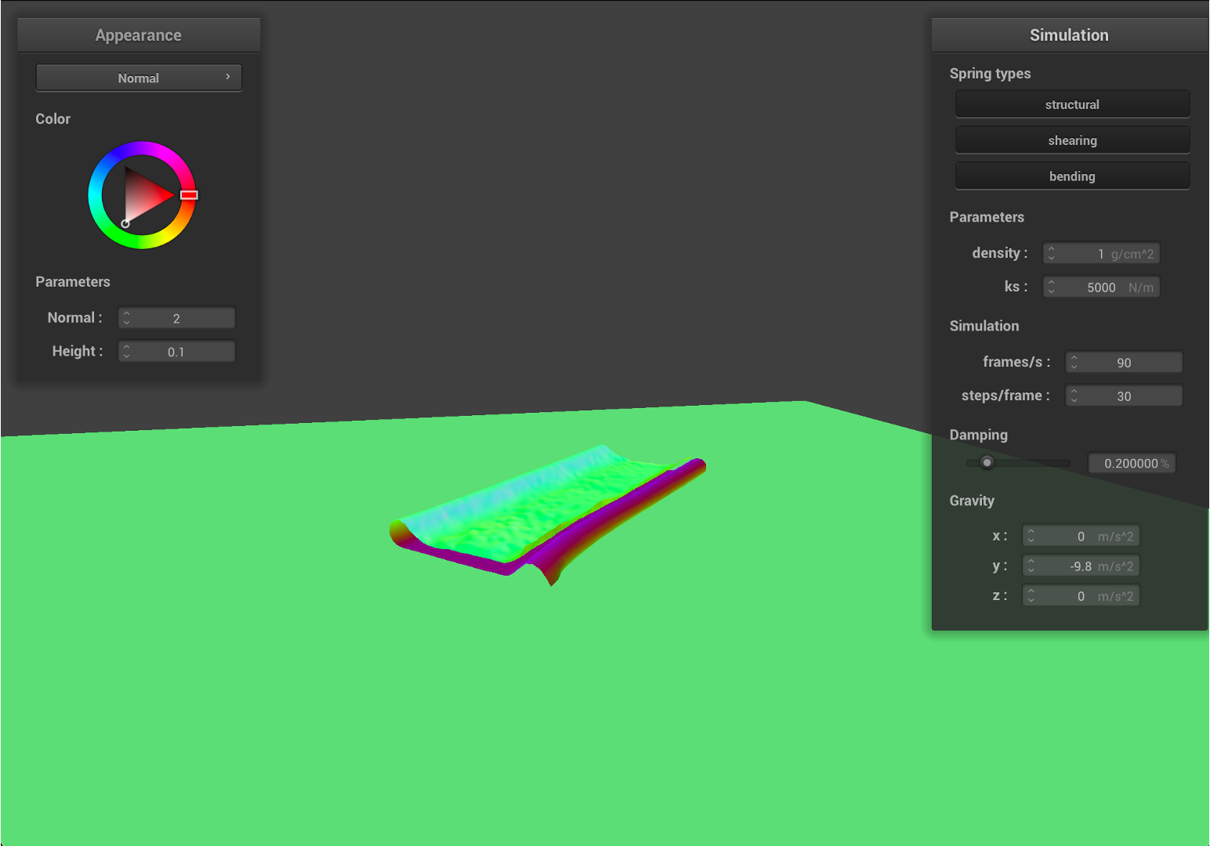Toggle the shearing spring type
This screenshot has width=1210, height=846.
(1071, 140)
